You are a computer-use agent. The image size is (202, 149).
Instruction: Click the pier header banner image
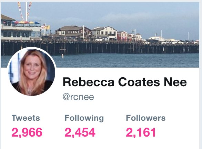pyautogui.click(x=100, y=34)
